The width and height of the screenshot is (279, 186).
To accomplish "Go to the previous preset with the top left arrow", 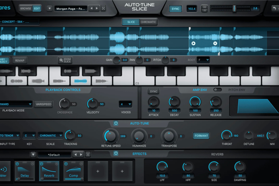I will coord(91,8).
